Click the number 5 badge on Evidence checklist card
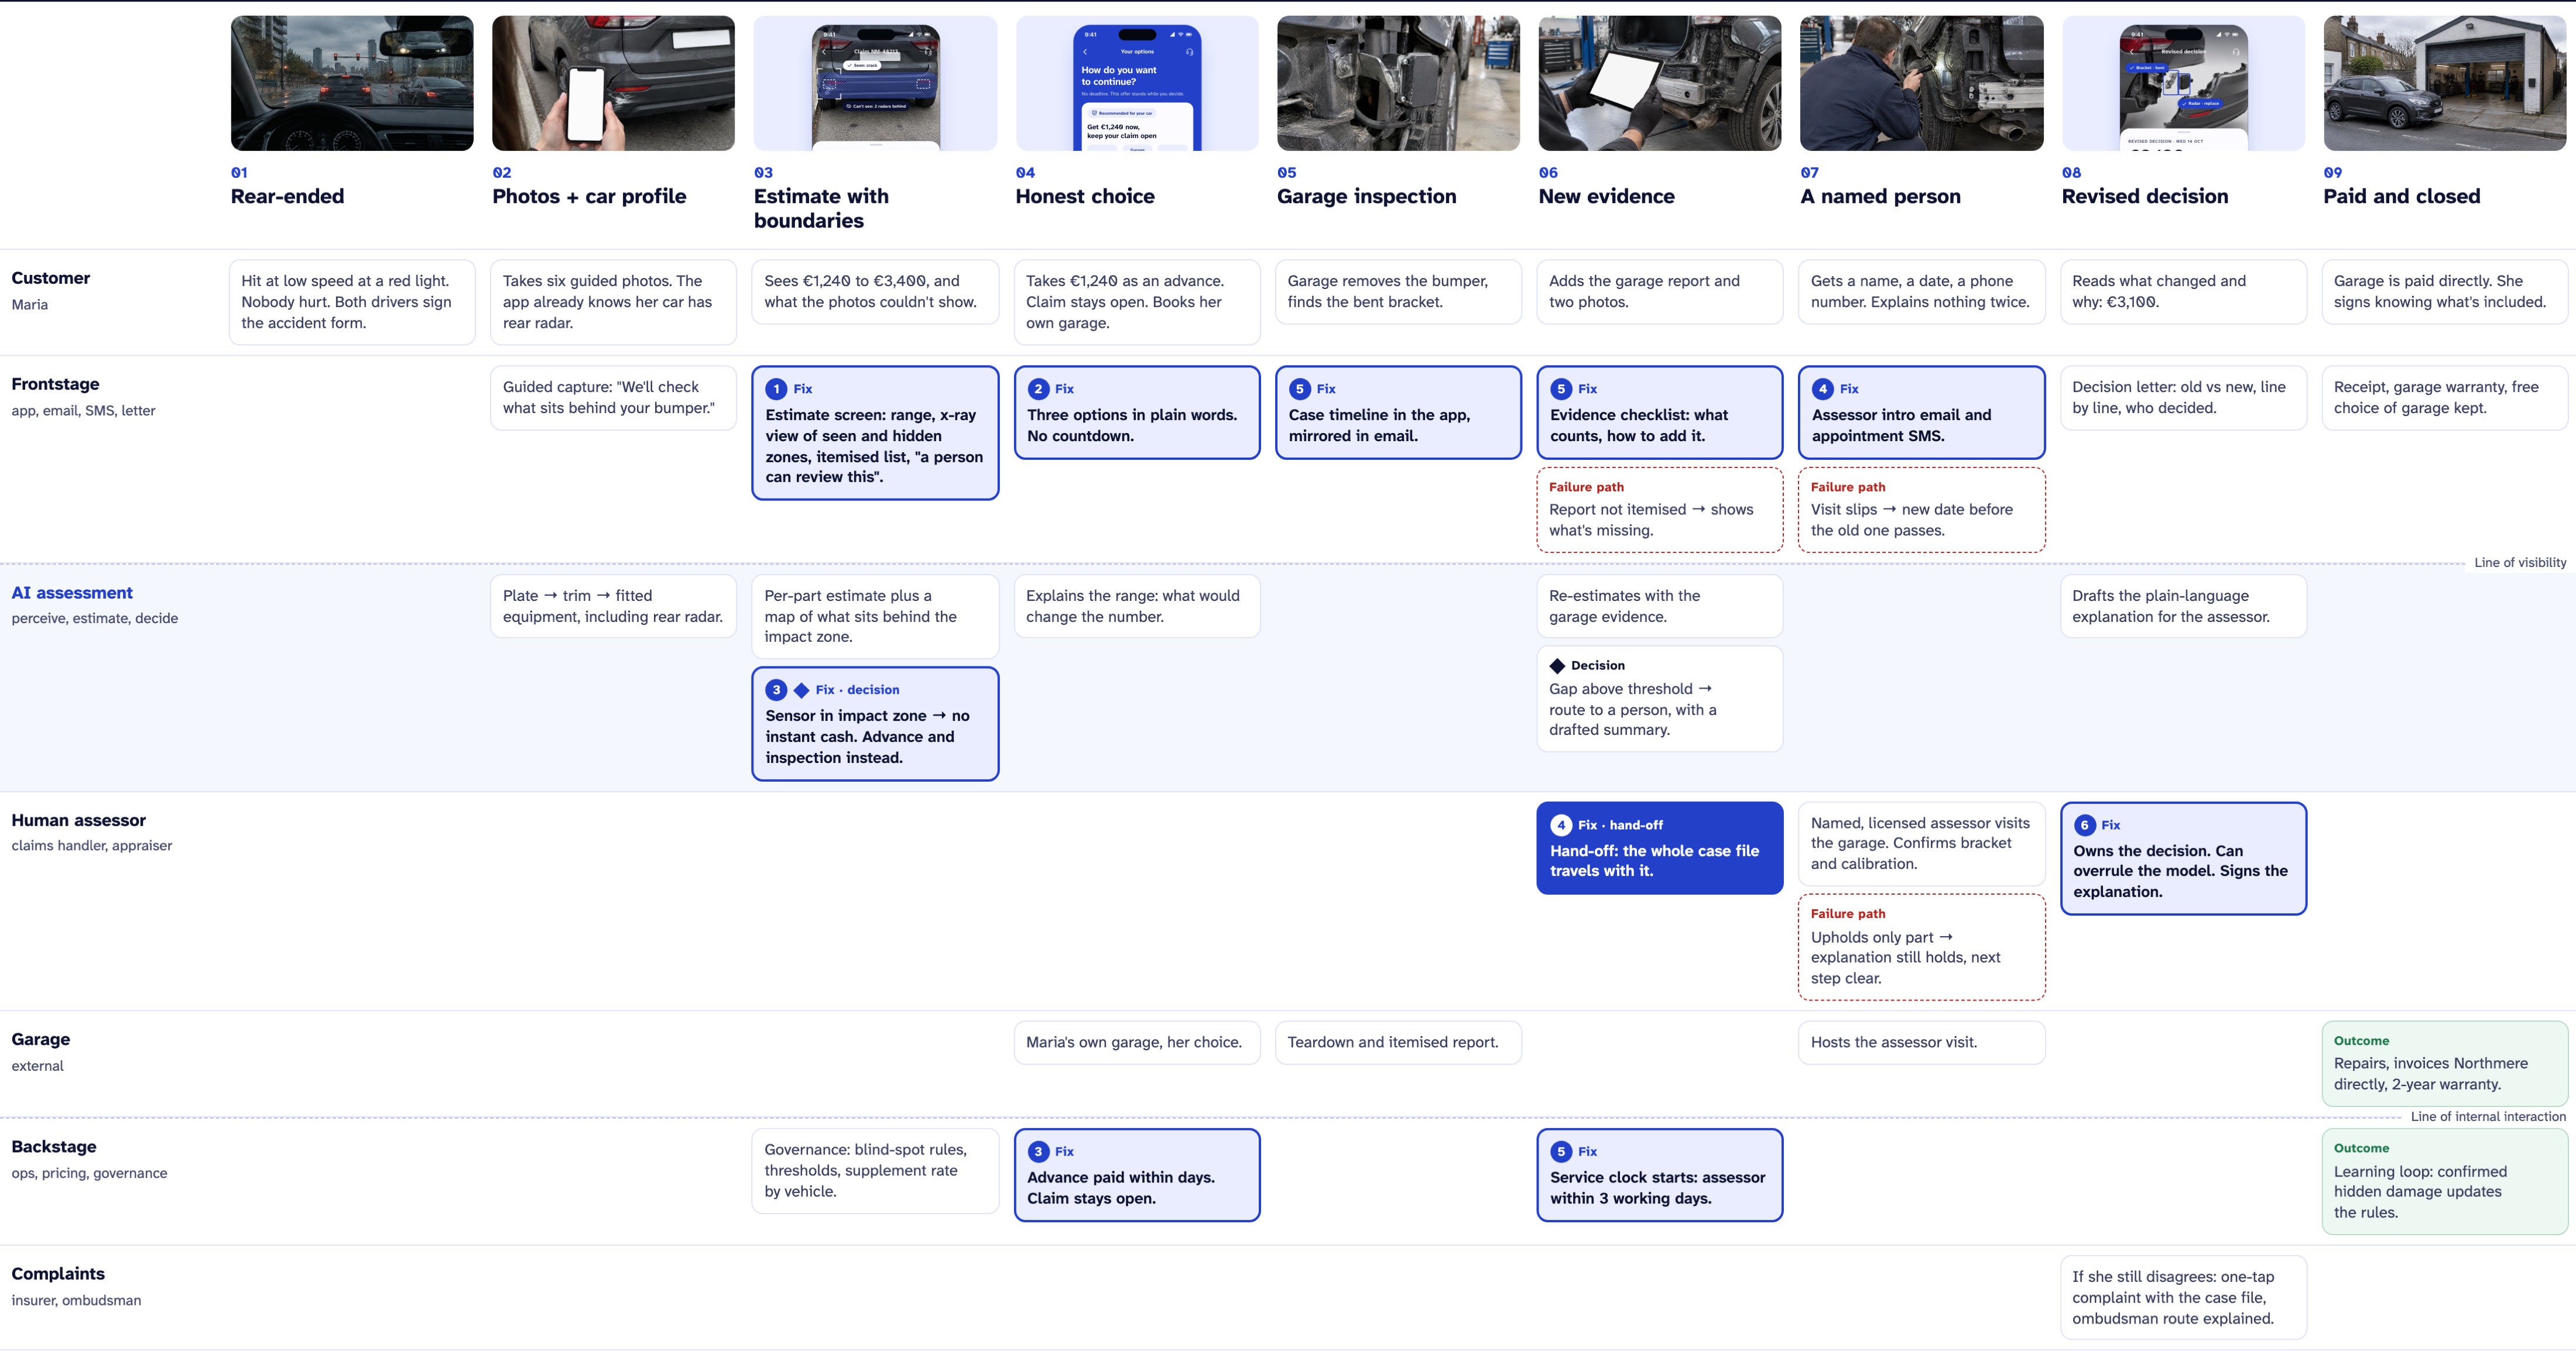Screen dimensions: 2576x1351 (1561, 389)
